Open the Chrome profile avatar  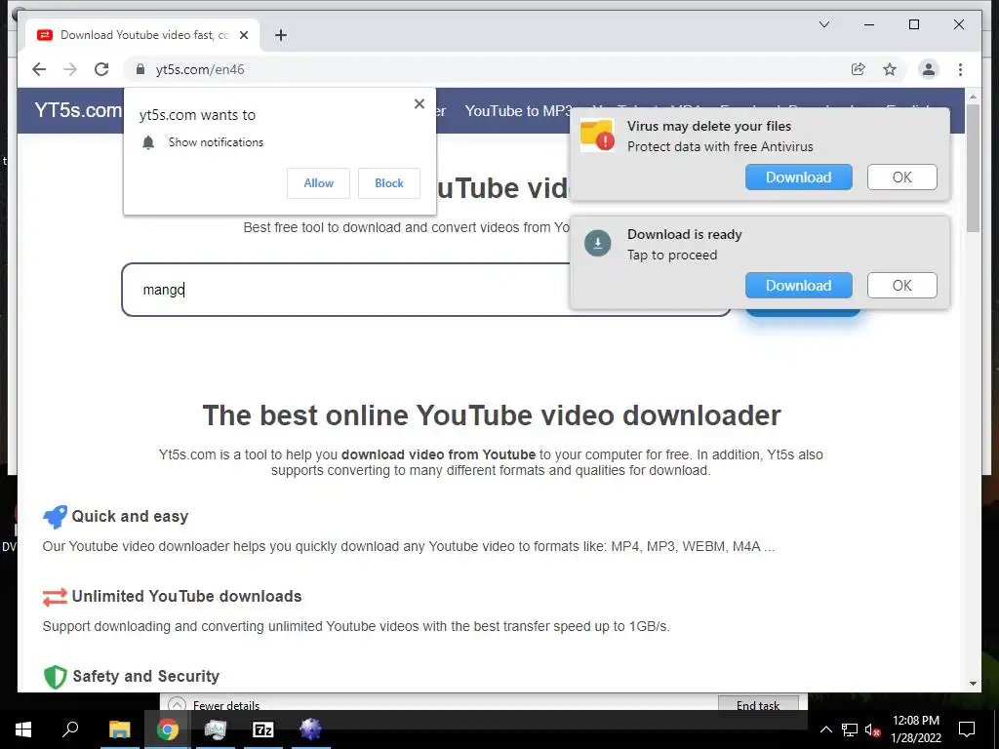tap(929, 69)
